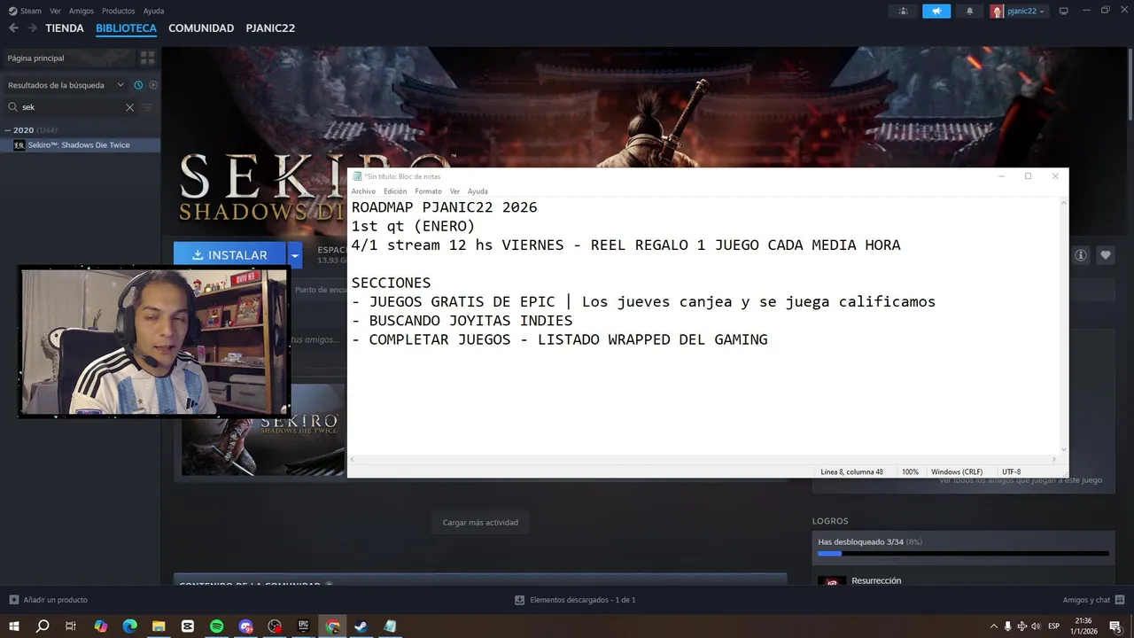Click Notepad horizontal scrollbar
1134x638 pixels.
tap(704, 460)
